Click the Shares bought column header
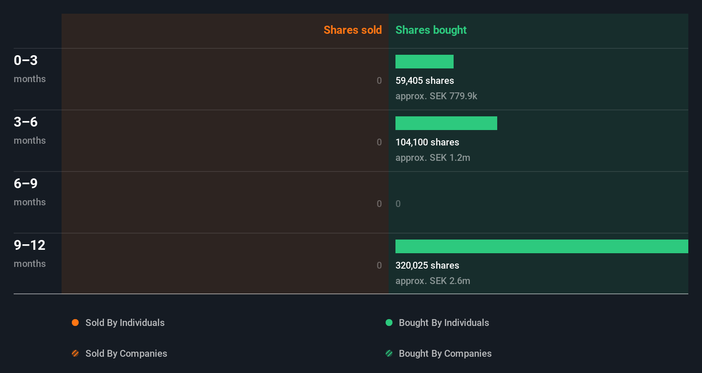Image resolution: width=702 pixels, height=373 pixels. tap(431, 30)
